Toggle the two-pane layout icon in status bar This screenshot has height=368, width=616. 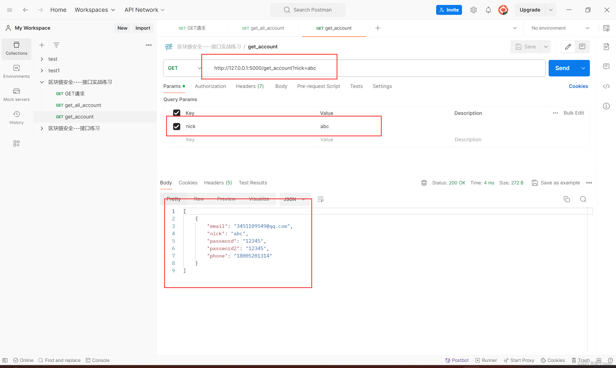[599, 360]
